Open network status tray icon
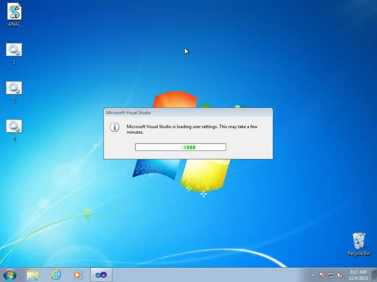Image resolution: width=377 pixels, height=282 pixels. 331,275
